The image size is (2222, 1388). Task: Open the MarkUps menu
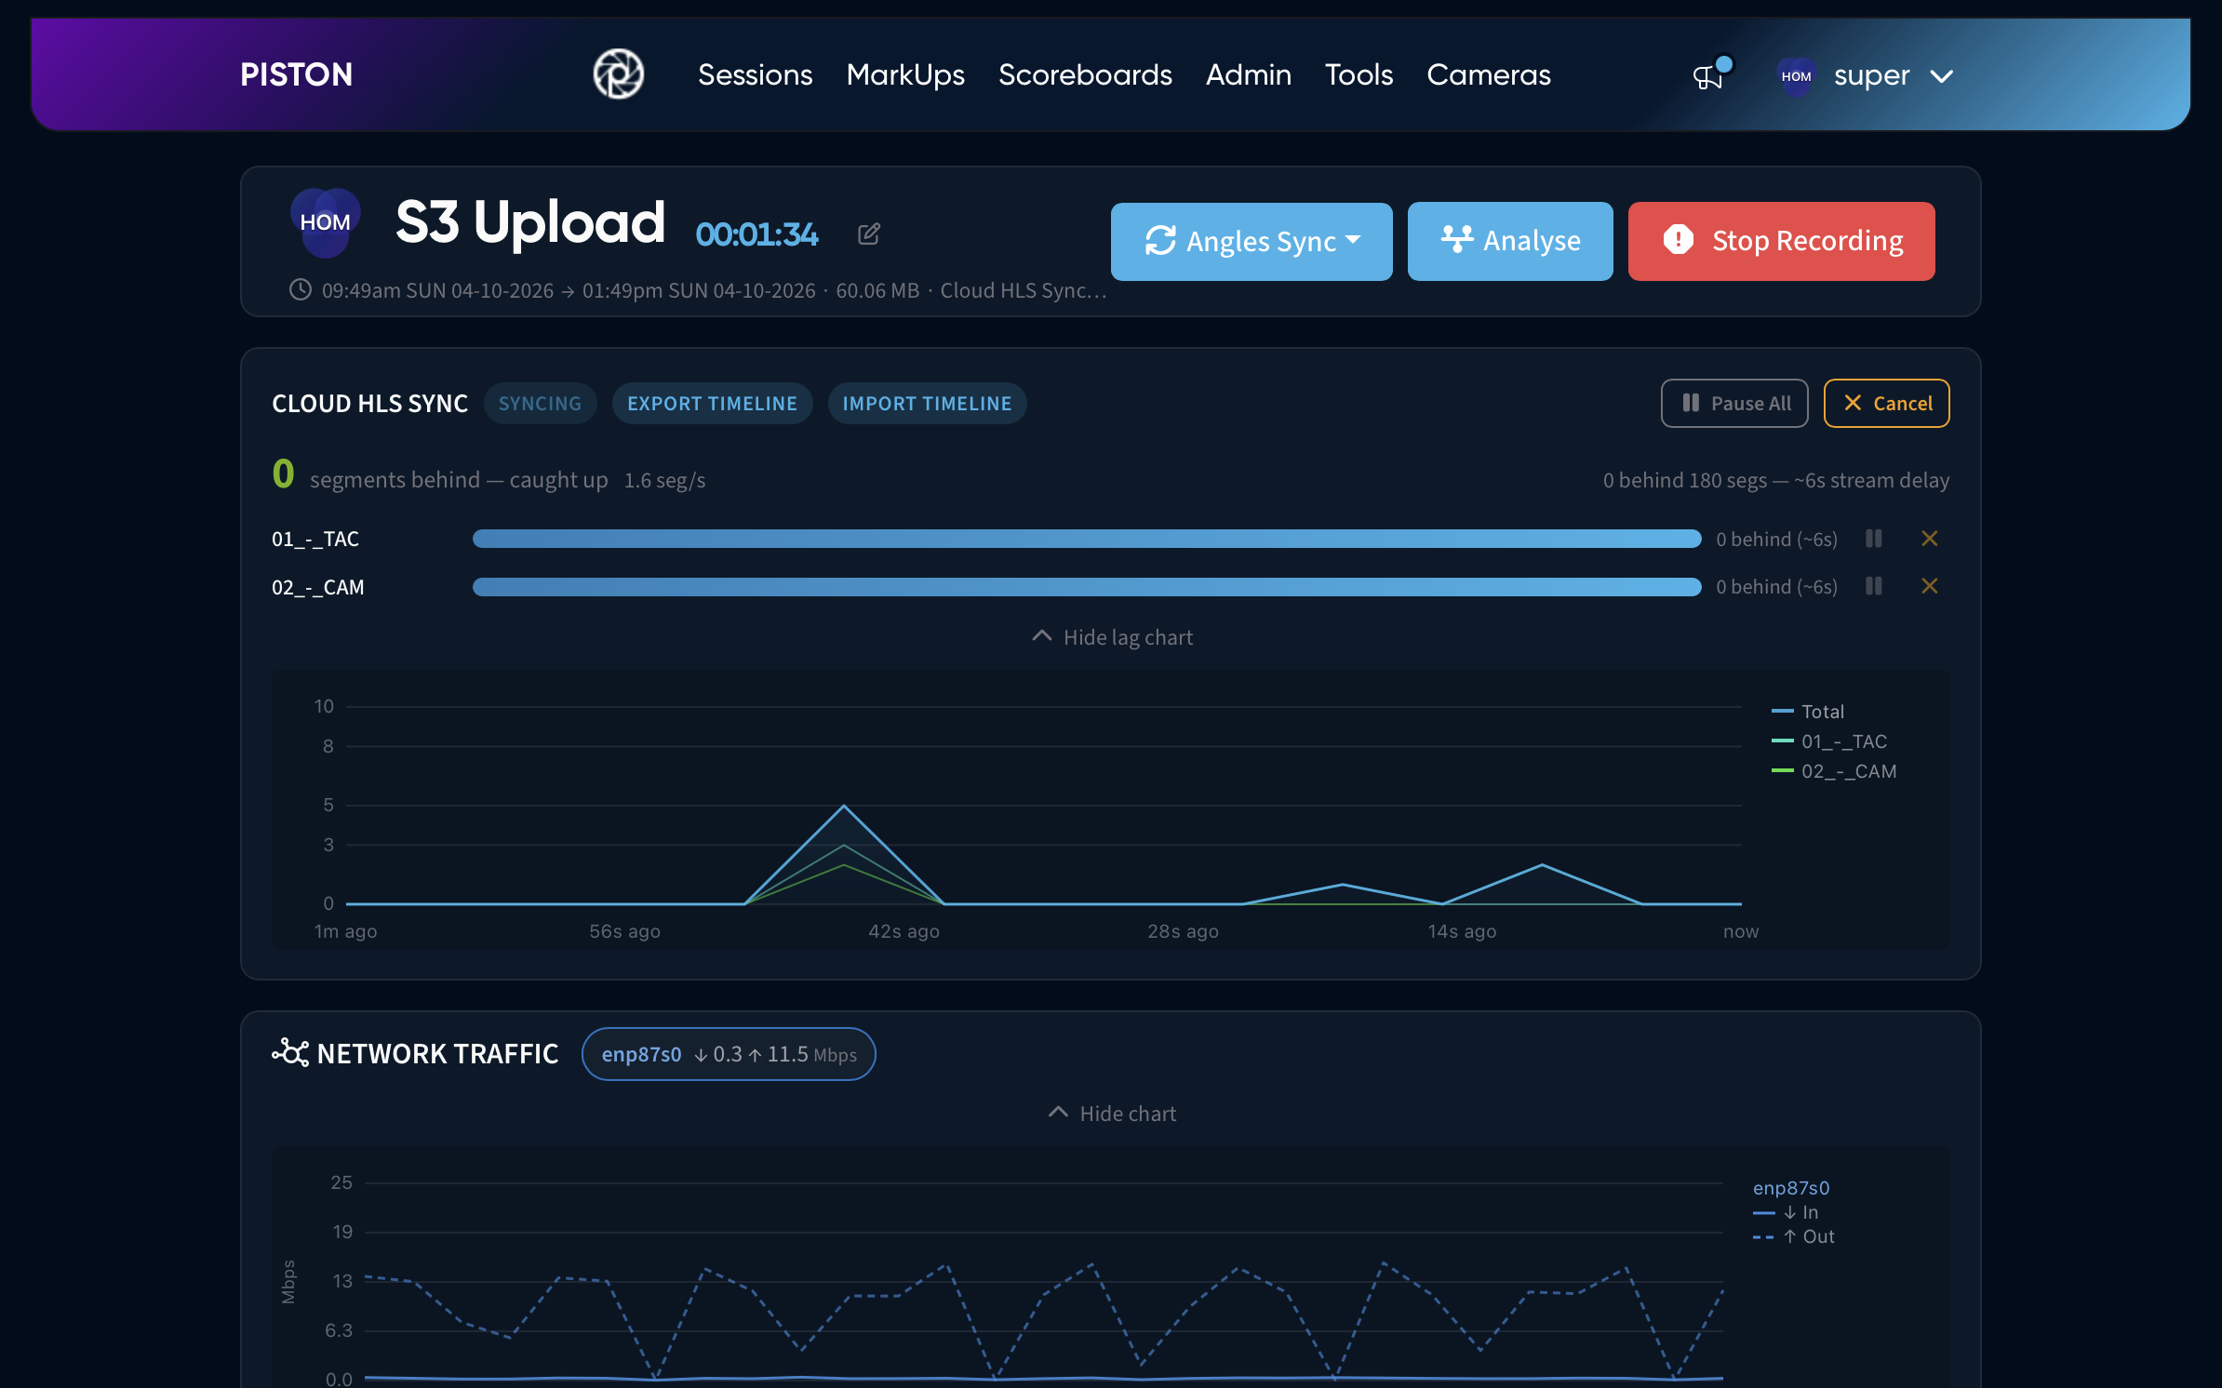coord(905,74)
